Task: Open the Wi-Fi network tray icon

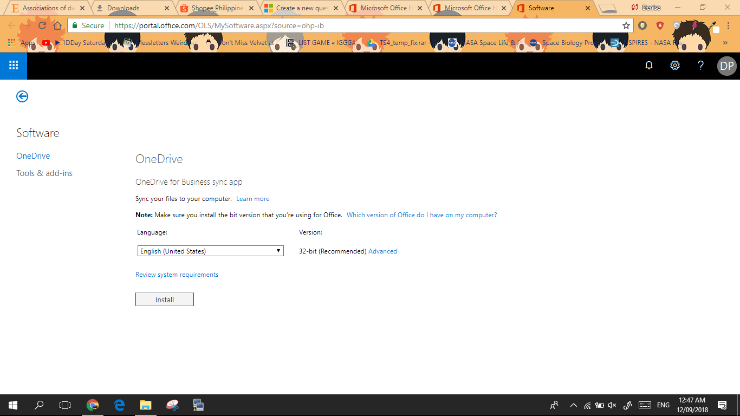Action: click(x=587, y=405)
